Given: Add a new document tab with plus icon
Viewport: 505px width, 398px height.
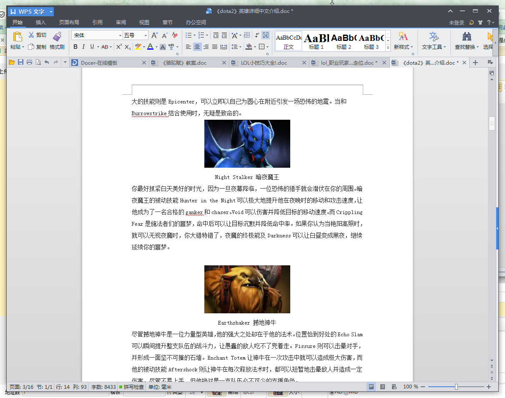Looking at the screenshot, I should (x=475, y=63).
